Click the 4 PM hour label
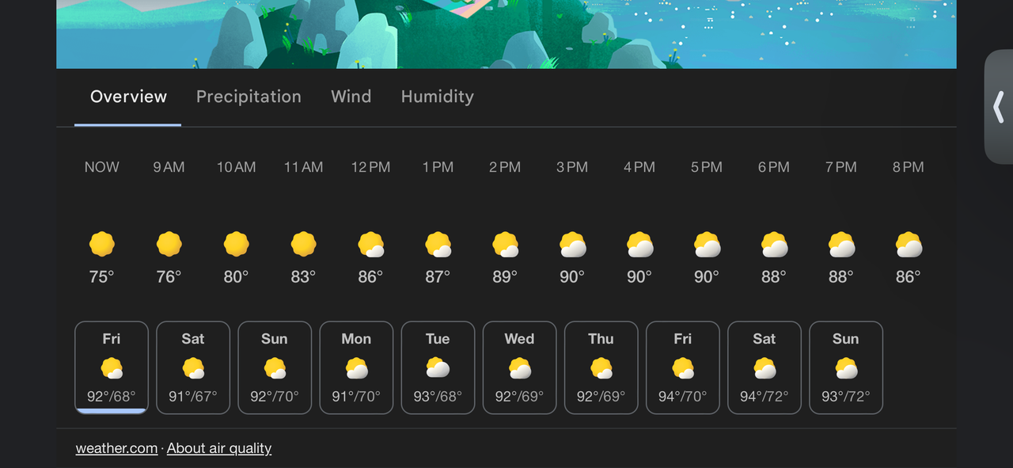The height and width of the screenshot is (468, 1013). tap(639, 167)
